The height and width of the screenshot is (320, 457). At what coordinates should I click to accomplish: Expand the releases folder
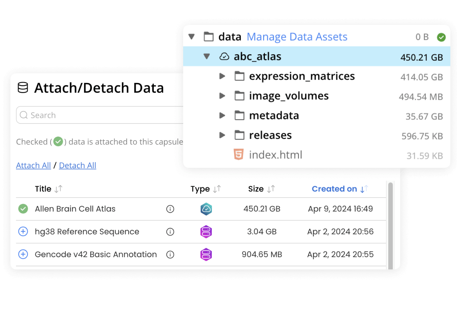point(222,135)
